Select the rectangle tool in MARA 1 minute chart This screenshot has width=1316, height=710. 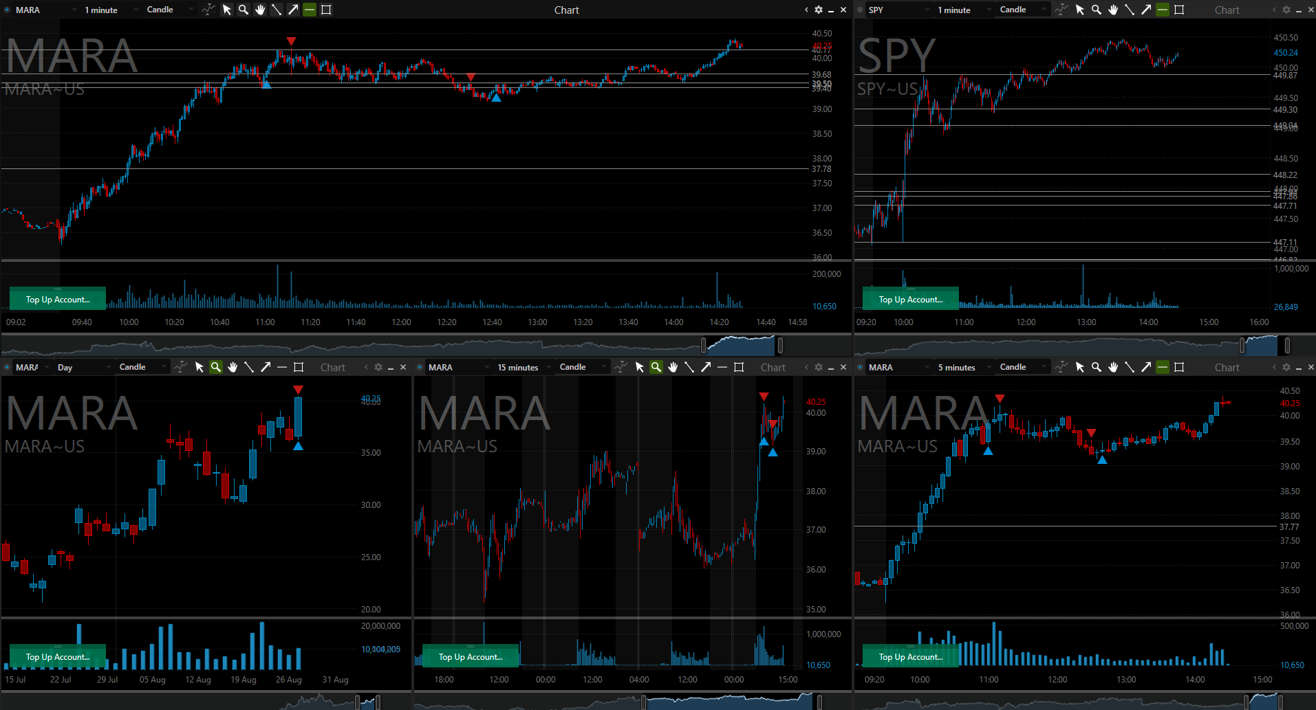[x=326, y=10]
